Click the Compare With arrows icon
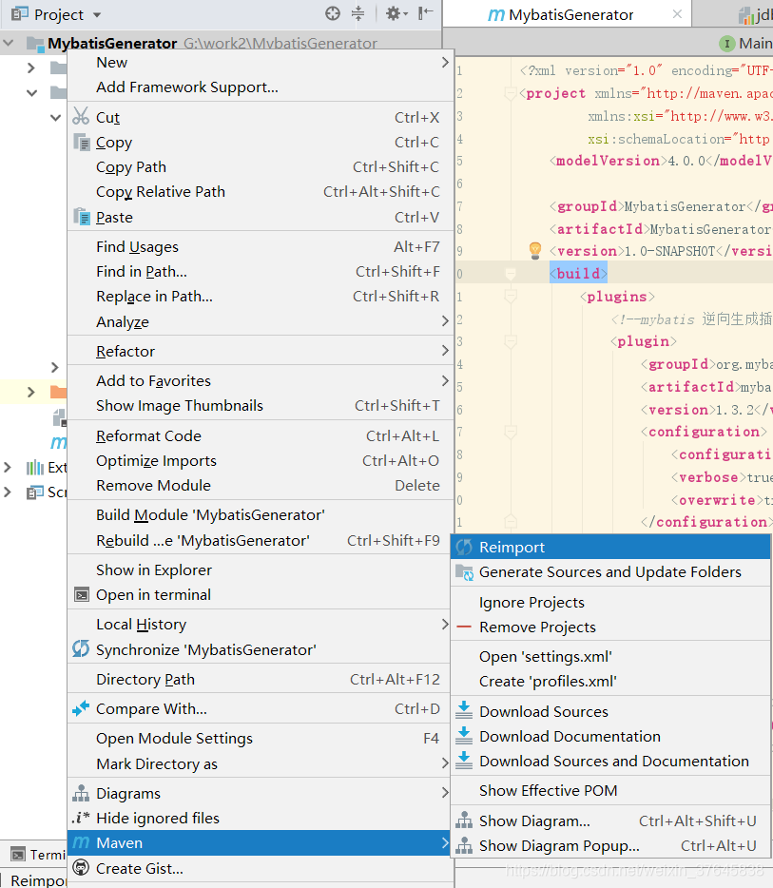The image size is (773, 888). [x=81, y=708]
